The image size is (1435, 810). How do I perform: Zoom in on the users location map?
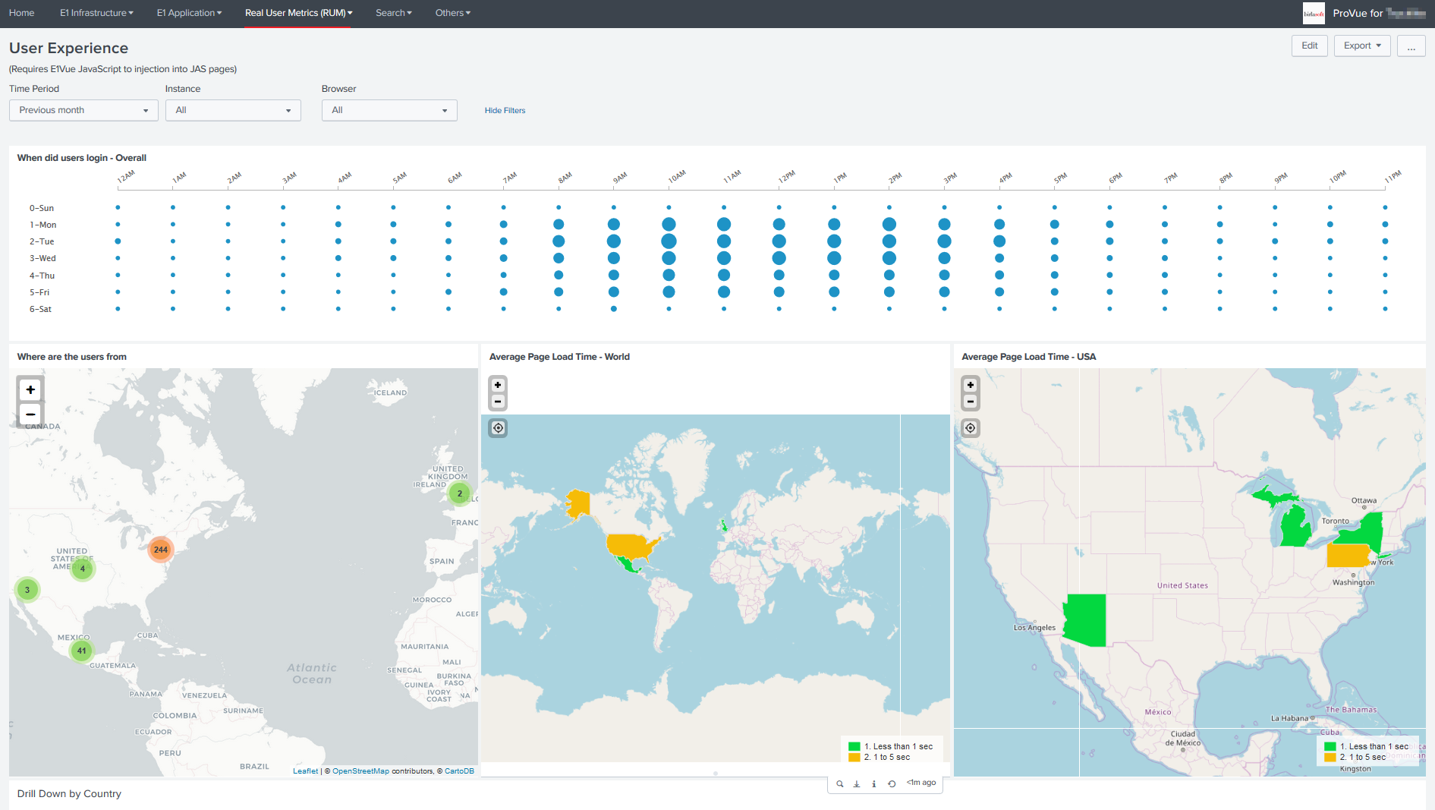tap(30, 389)
